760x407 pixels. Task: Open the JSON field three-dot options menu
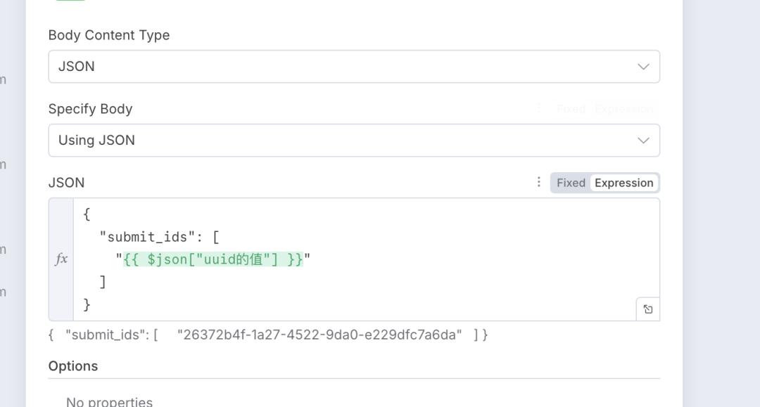click(x=539, y=182)
